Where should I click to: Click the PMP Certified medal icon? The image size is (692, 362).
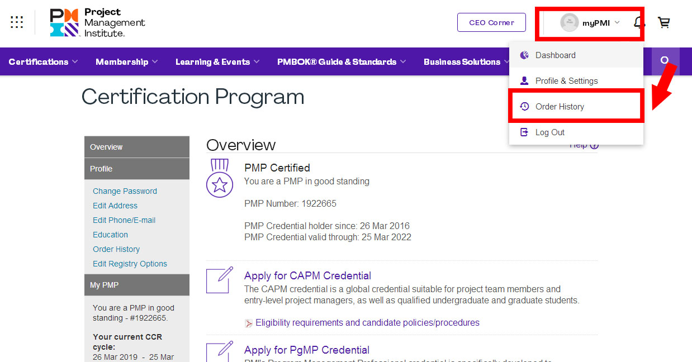pos(220,178)
